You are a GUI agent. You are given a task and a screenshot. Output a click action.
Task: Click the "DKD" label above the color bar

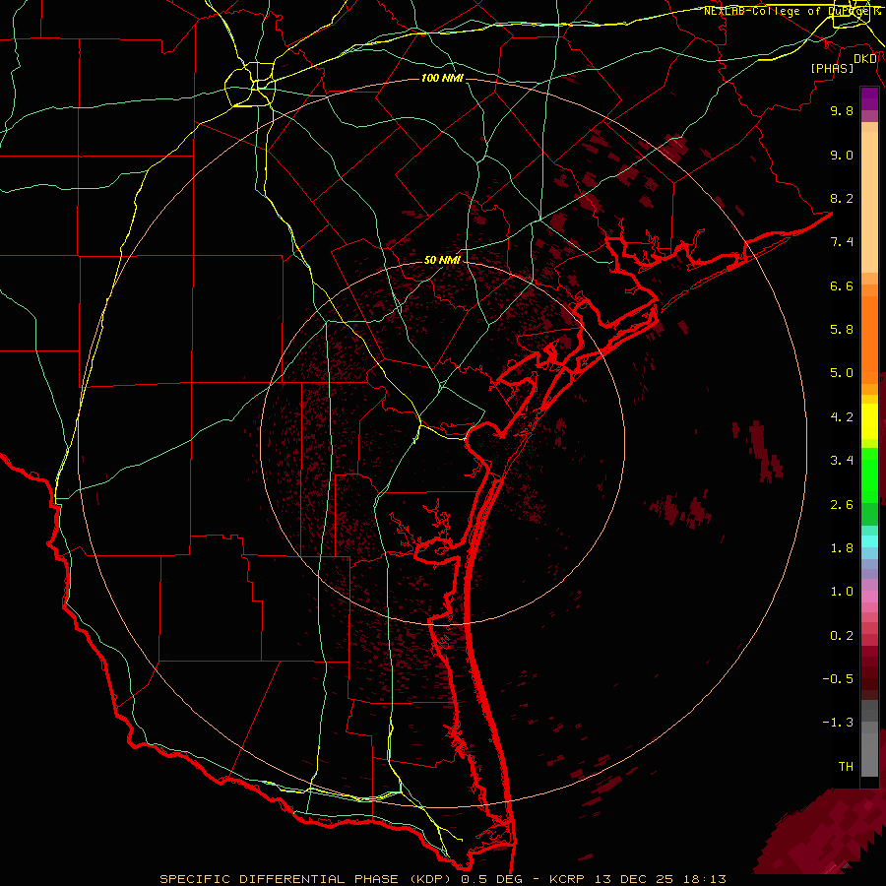point(865,59)
